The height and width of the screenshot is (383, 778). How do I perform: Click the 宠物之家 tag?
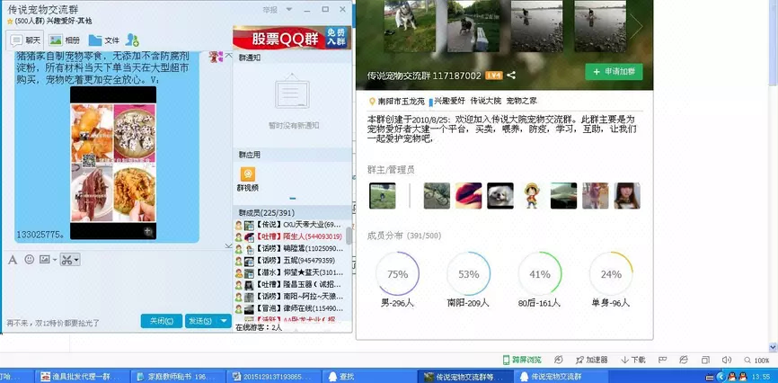click(521, 102)
